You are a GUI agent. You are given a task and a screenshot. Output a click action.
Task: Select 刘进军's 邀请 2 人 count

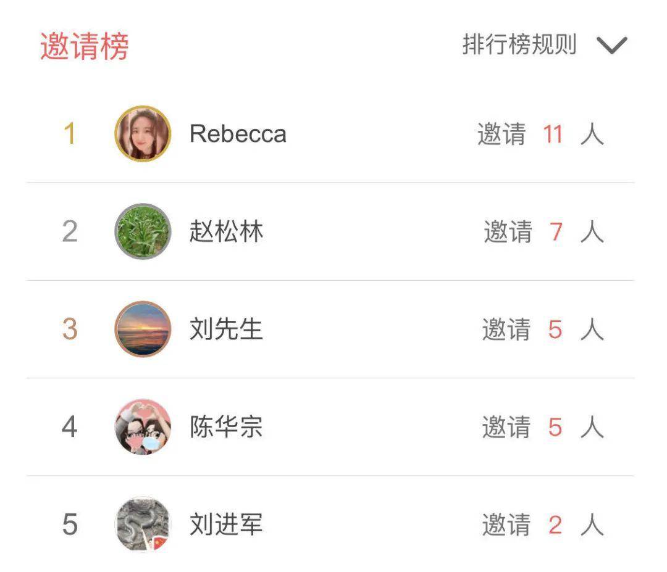click(x=542, y=525)
